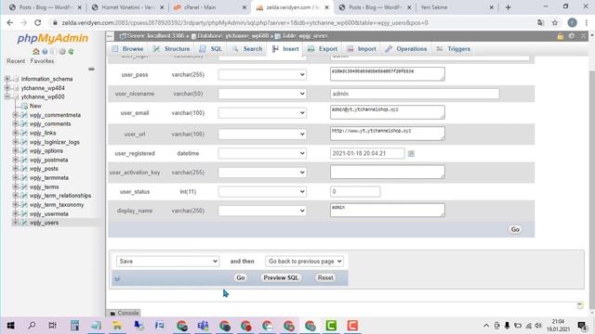The height and width of the screenshot is (334, 595).
Task: Switch to the Operations tab
Action: [x=406, y=49]
